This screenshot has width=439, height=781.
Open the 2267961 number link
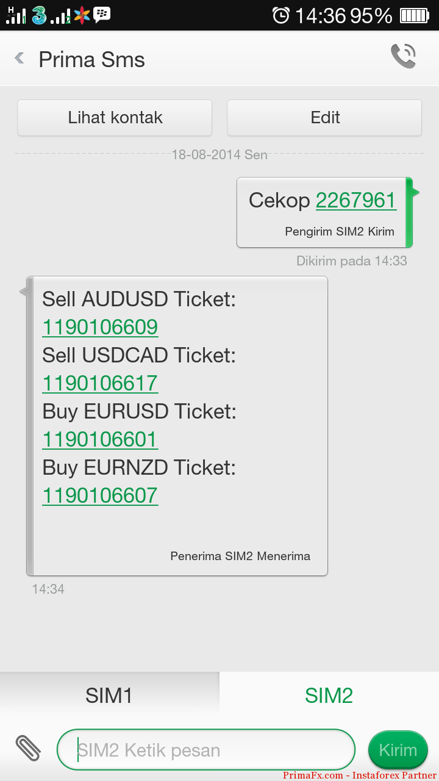coord(356,200)
